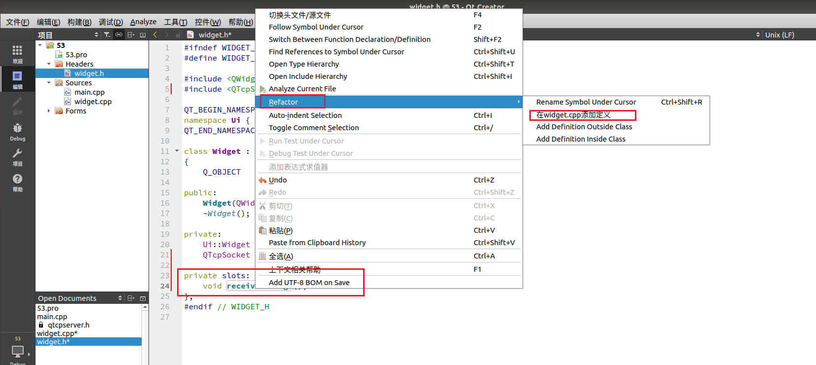Choose Add Definition Outside Class
The image size is (816, 365).
(x=616, y=127)
